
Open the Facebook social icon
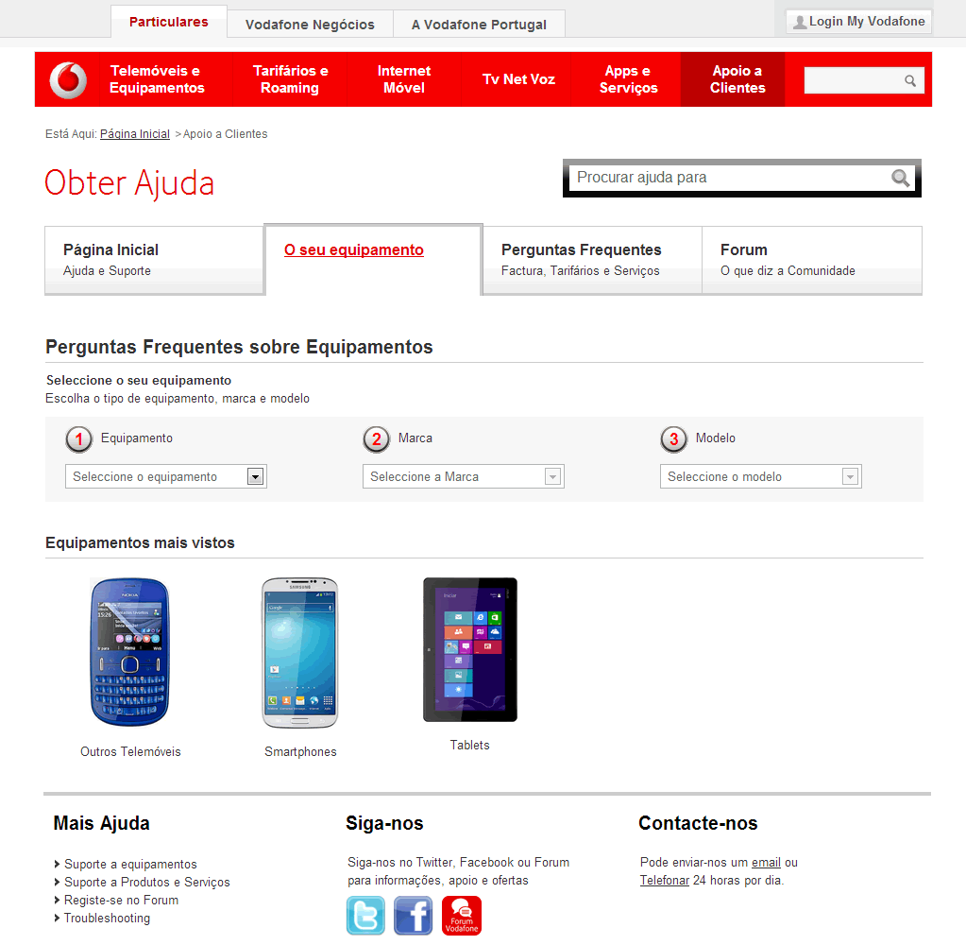(413, 916)
